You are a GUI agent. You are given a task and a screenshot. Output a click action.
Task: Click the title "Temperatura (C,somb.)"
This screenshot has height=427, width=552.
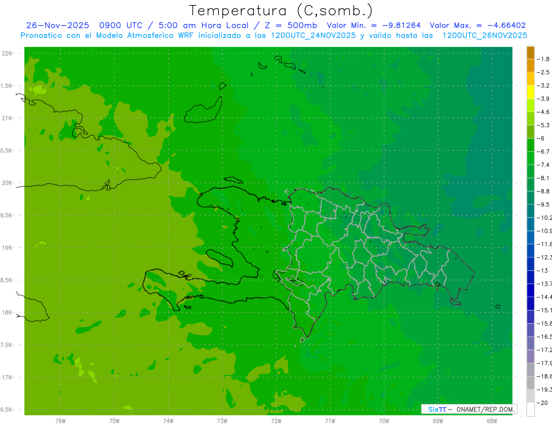[281, 11]
